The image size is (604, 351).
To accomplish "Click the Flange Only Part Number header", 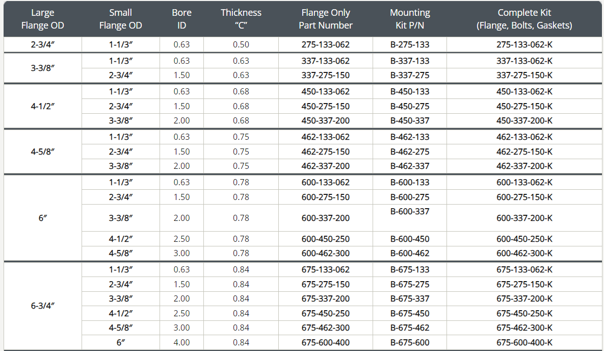I will (x=326, y=19).
